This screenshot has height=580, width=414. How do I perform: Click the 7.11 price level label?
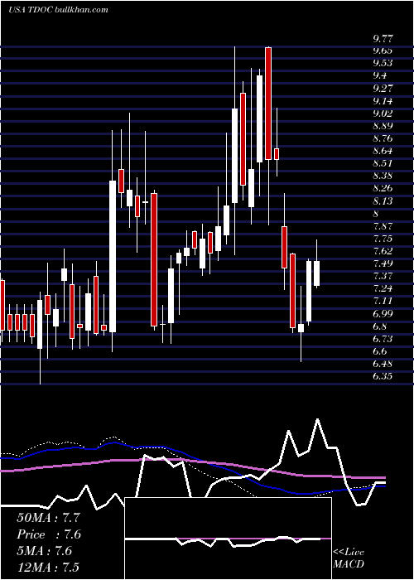(383, 302)
